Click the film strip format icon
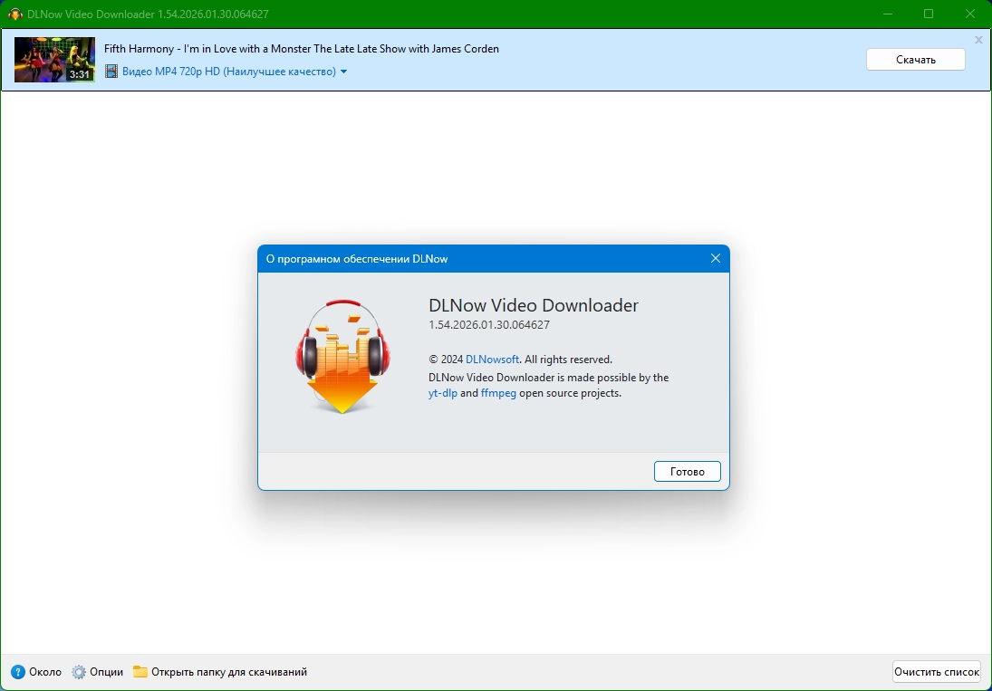Image resolution: width=992 pixels, height=691 pixels. (x=111, y=72)
